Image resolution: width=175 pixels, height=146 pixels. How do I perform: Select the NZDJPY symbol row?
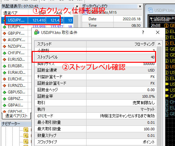(16, 46)
